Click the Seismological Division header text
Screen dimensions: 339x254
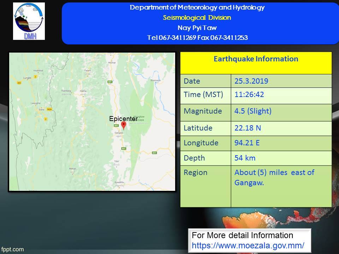click(x=197, y=18)
